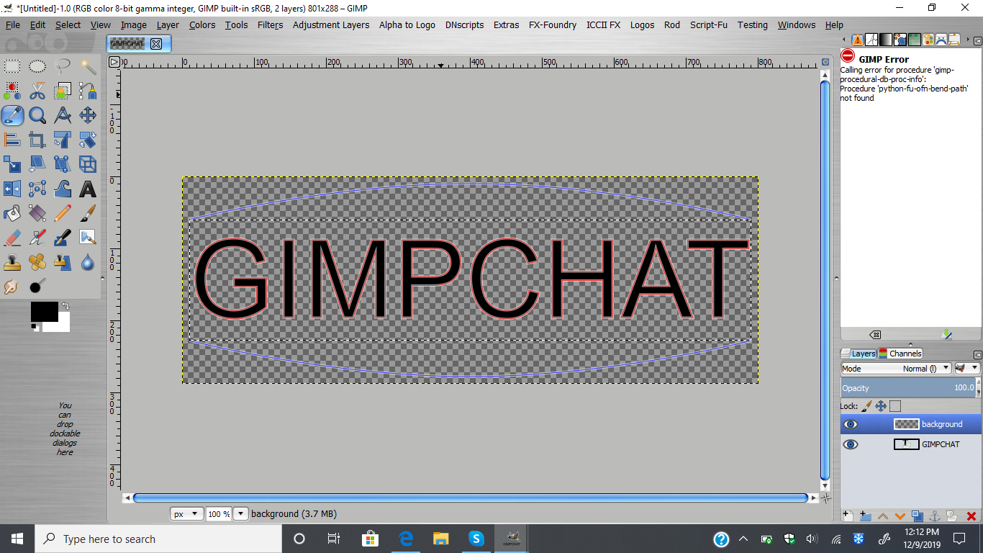Reset colors to default black and white

coord(35,328)
